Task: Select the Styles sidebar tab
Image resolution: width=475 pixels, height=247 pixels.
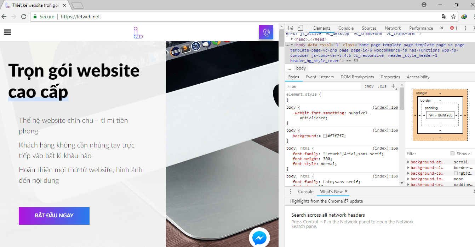Action: pyautogui.click(x=293, y=77)
